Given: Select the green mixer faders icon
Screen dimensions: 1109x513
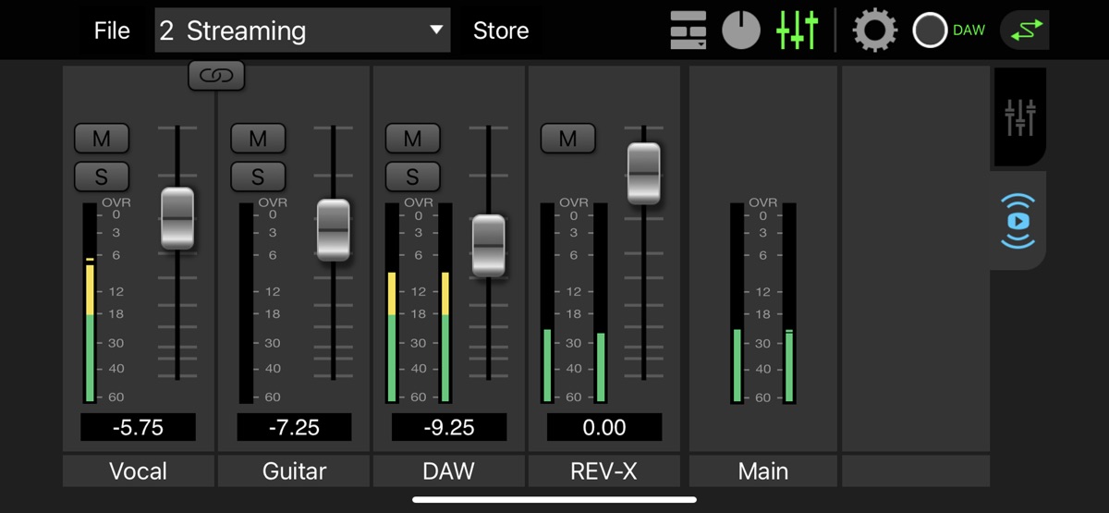Looking at the screenshot, I should pos(797,31).
